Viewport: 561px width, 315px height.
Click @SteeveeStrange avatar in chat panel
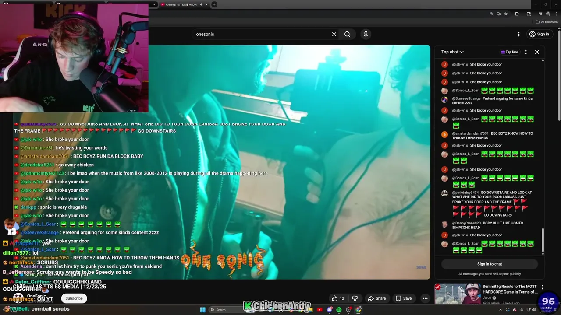click(x=444, y=99)
